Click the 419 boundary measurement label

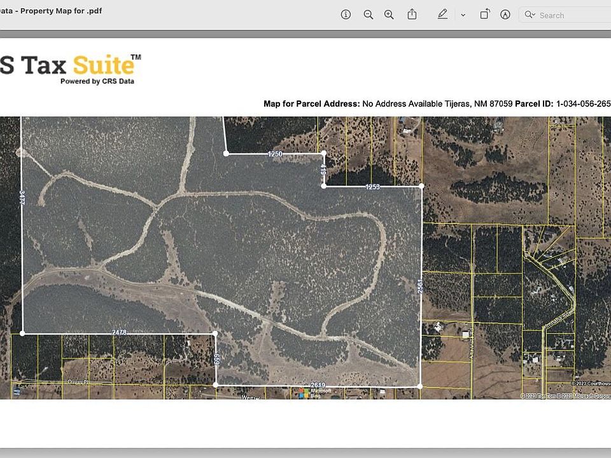click(x=323, y=170)
